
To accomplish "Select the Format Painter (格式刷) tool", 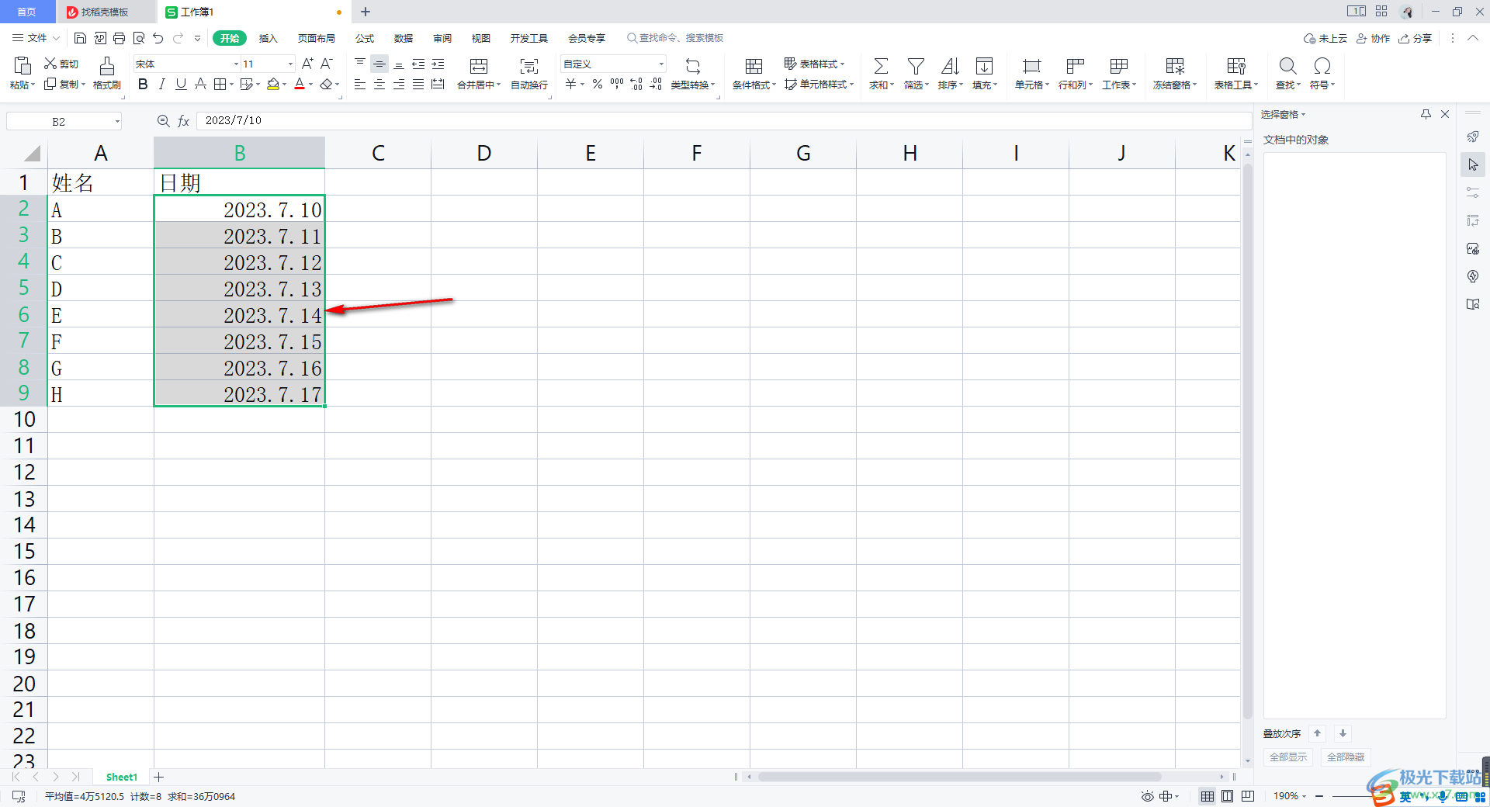I will tap(107, 72).
